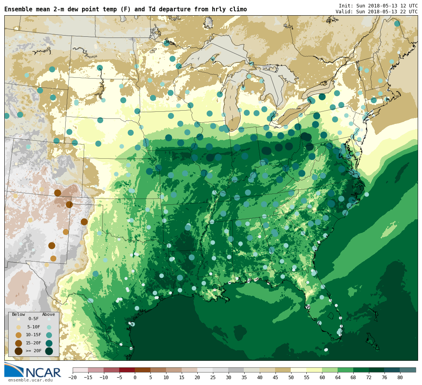Pick the 25 to 30 light gray swatch
422x385 pixels.
pyautogui.click(x=221, y=370)
